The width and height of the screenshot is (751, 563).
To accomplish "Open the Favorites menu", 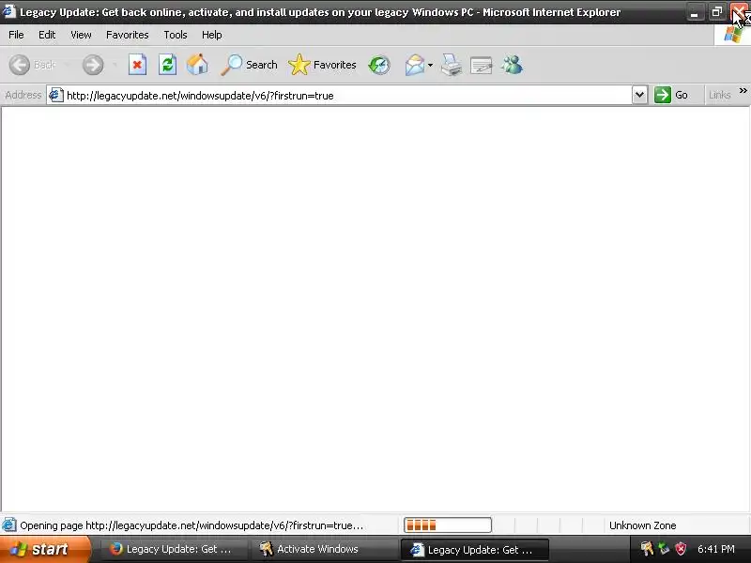I will tap(128, 35).
